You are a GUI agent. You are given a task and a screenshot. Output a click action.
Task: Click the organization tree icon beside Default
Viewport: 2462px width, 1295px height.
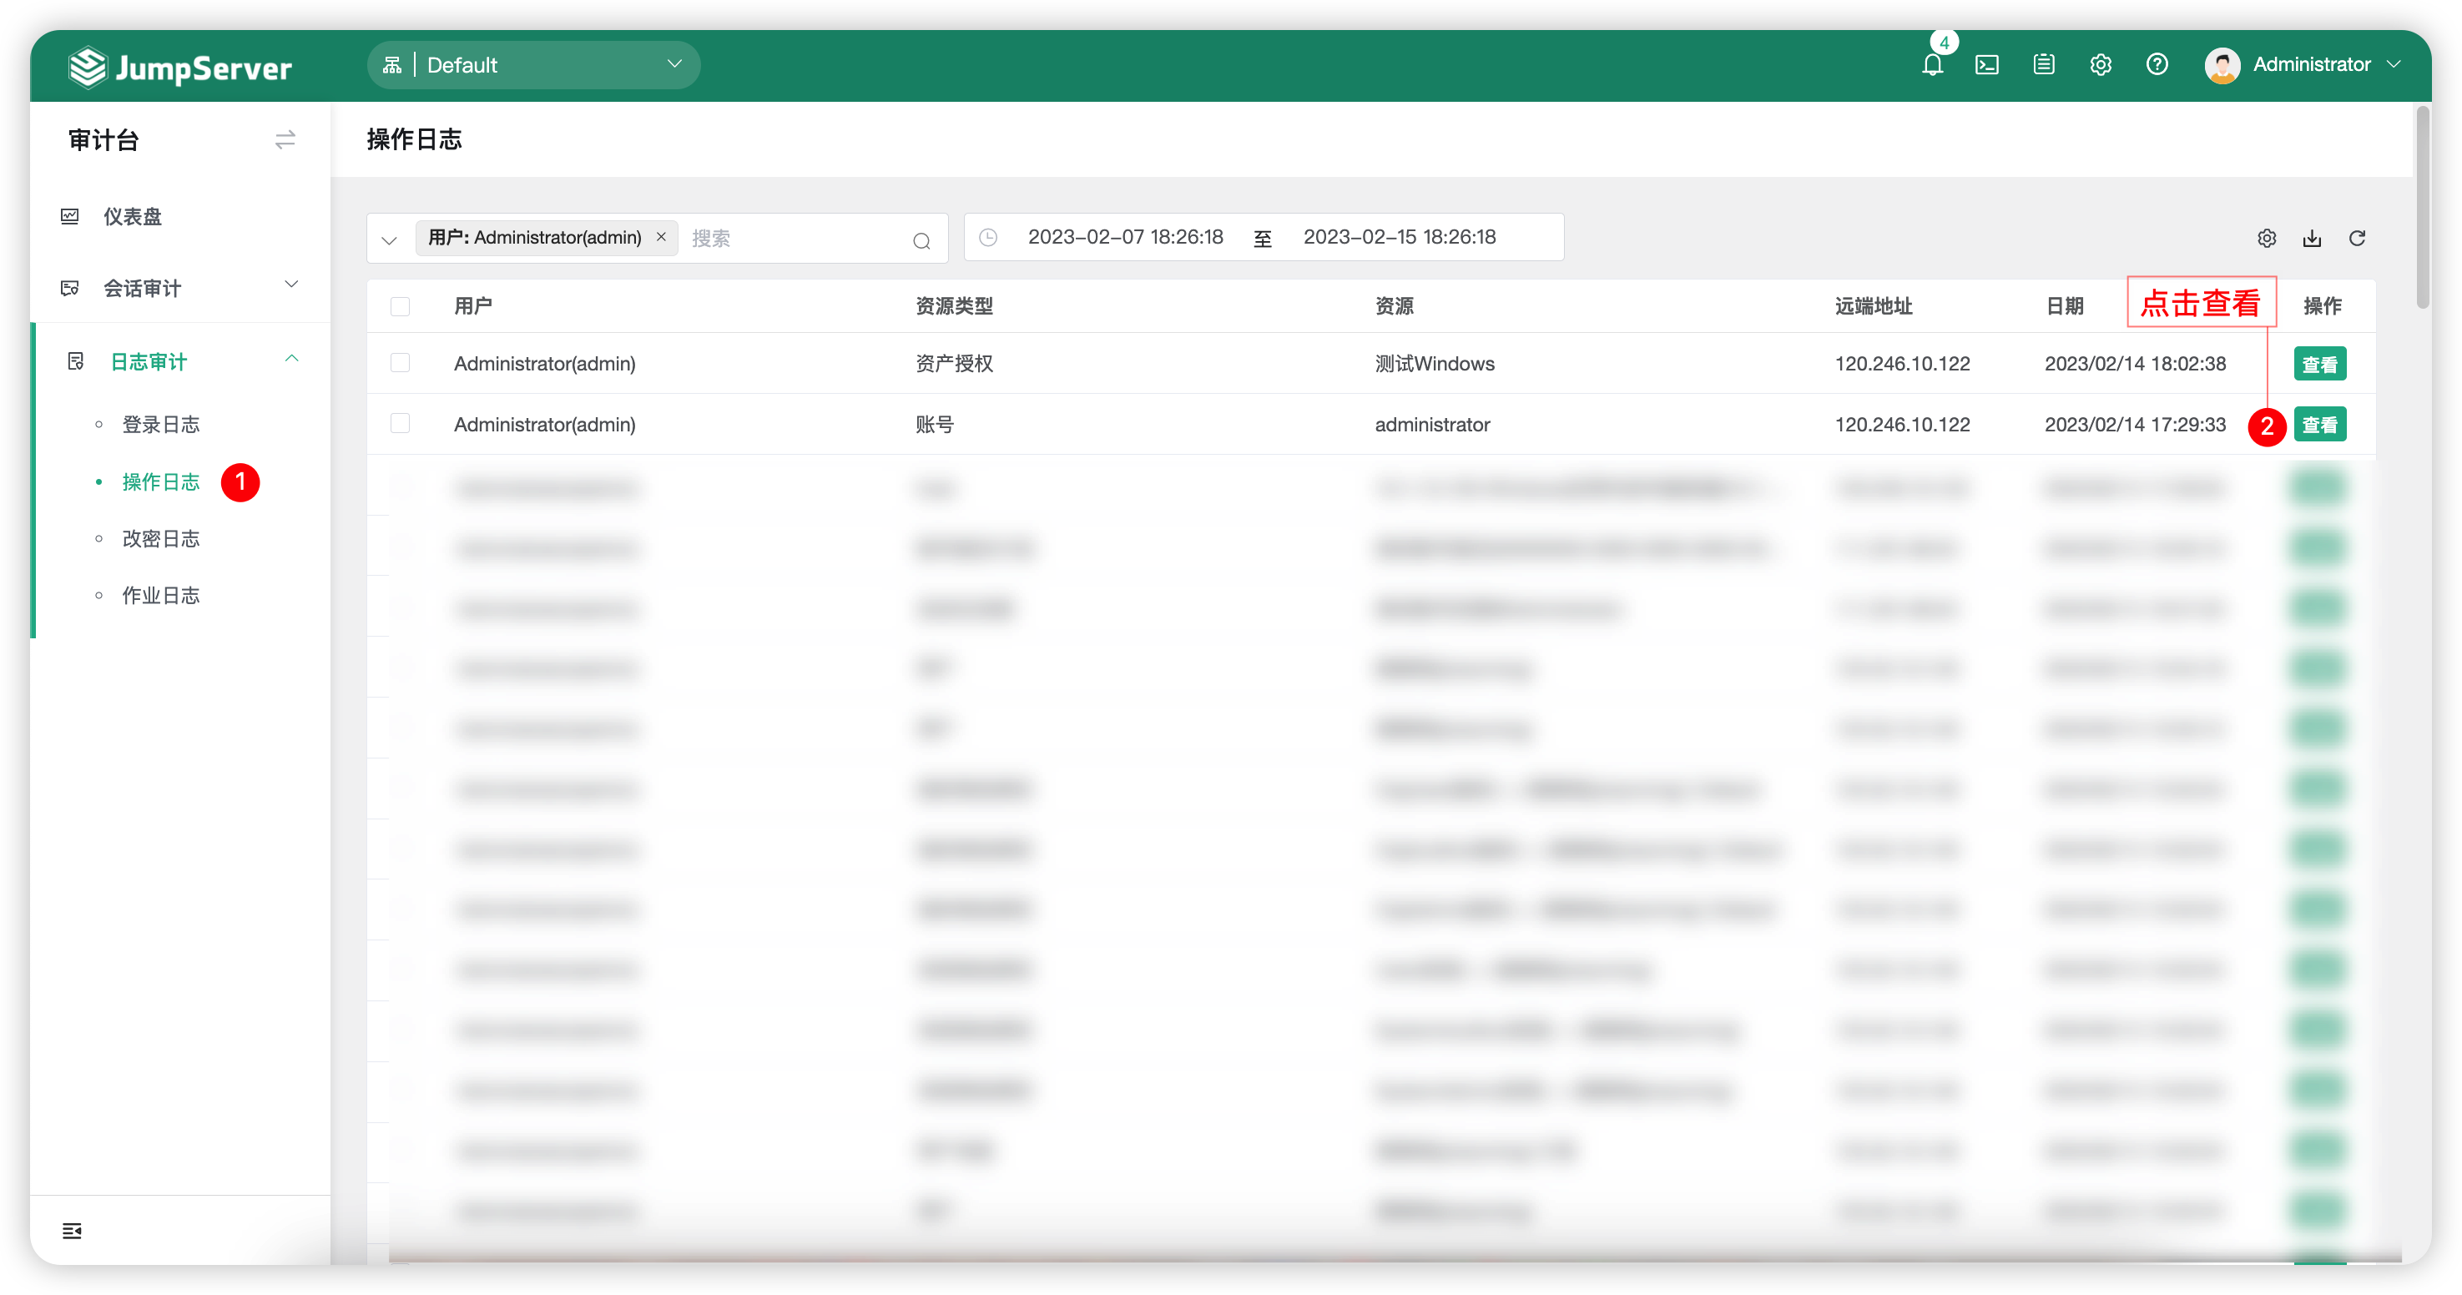coord(392,65)
